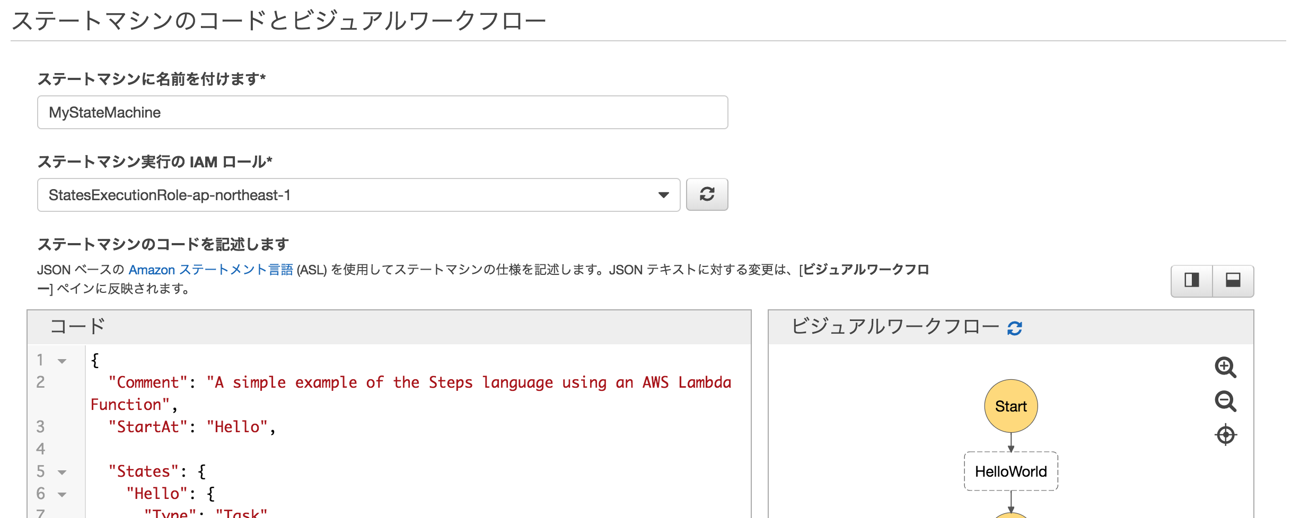Collapse the Hello state on line 6
The height and width of the screenshot is (518, 1300).
point(62,494)
